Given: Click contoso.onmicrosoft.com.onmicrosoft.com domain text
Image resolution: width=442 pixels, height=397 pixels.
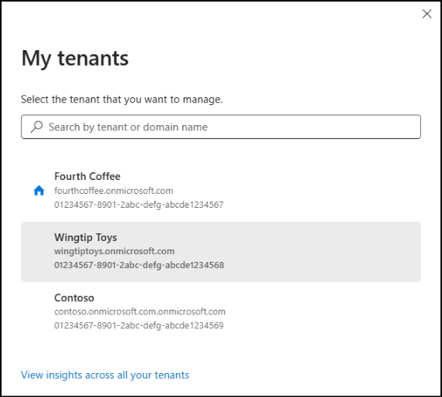Looking at the screenshot, I should [x=140, y=311].
